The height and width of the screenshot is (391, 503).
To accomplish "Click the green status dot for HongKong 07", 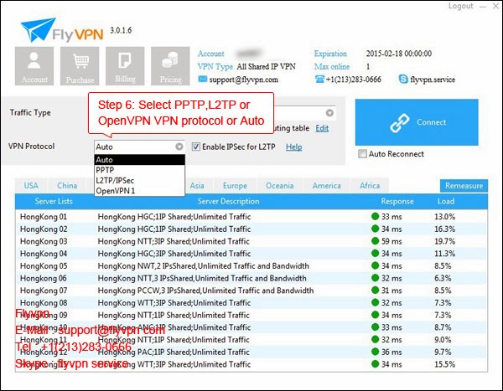I will point(375,290).
